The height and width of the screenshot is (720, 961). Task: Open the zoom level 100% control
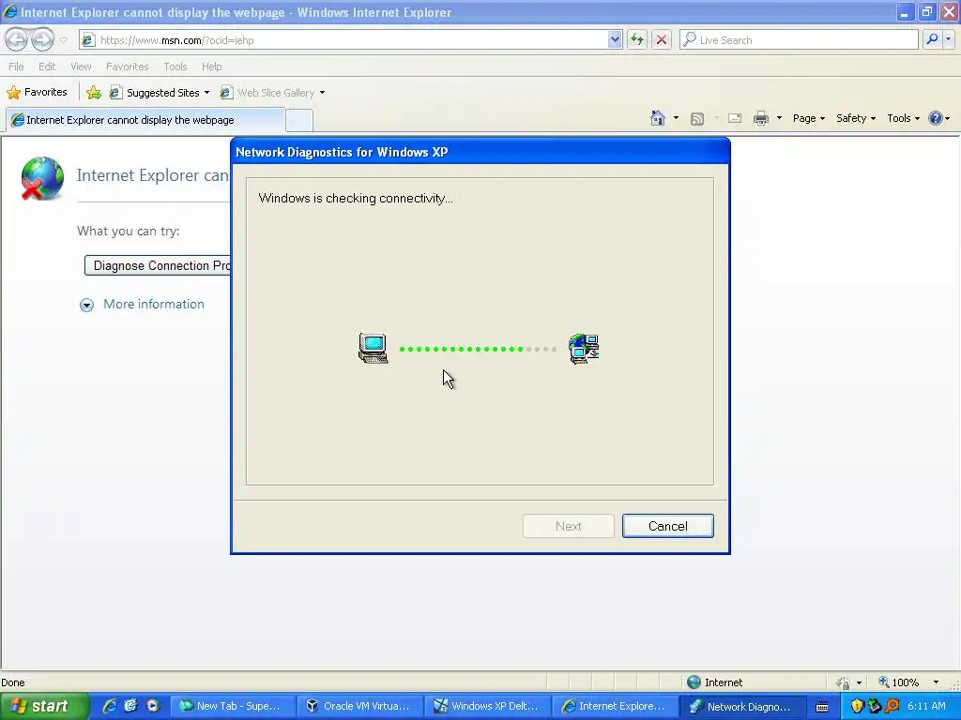[899, 682]
